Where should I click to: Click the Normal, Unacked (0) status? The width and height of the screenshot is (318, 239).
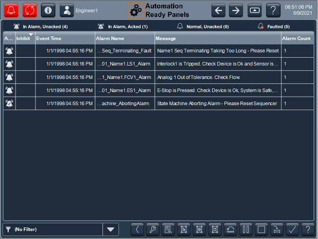[x=203, y=27]
